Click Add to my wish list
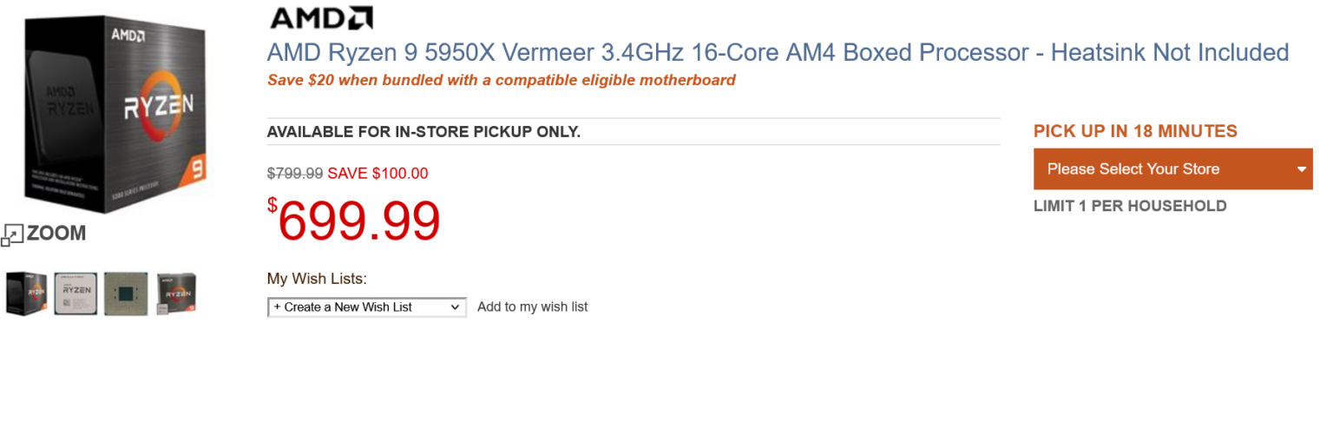This screenshot has width=1333, height=435. 532,306
